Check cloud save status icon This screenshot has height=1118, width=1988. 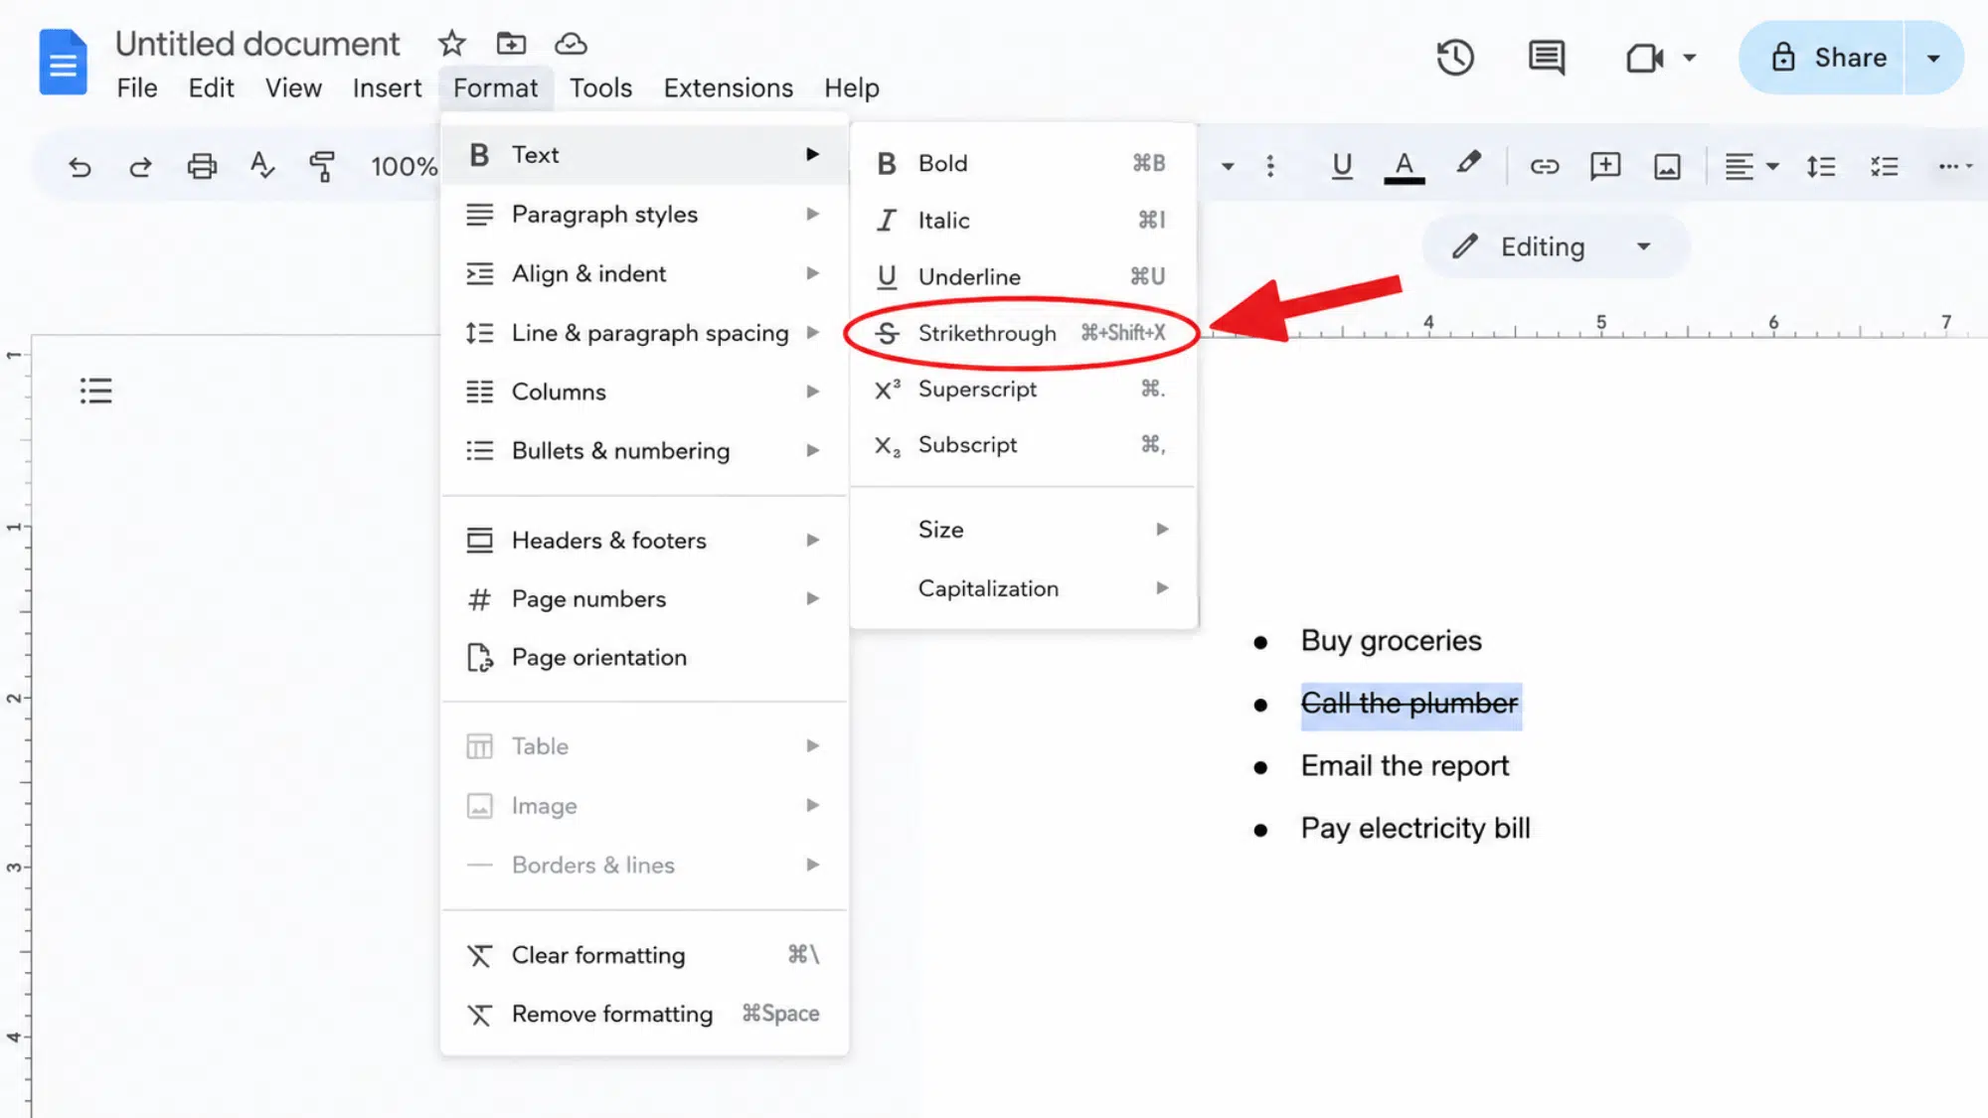(571, 44)
